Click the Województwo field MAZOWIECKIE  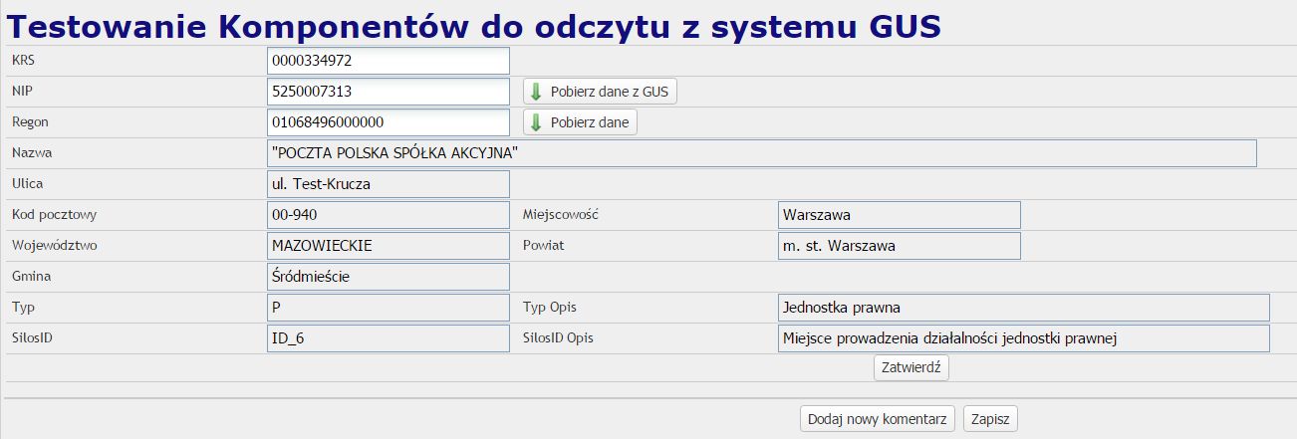tap(389, 245)
